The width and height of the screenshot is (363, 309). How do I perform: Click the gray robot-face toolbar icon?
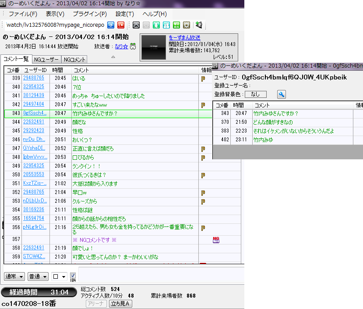137,25
